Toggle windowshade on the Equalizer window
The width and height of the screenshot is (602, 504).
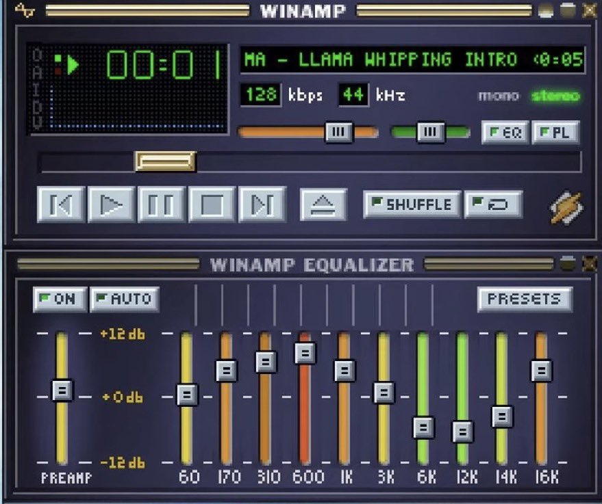click(x=568, y=264)
